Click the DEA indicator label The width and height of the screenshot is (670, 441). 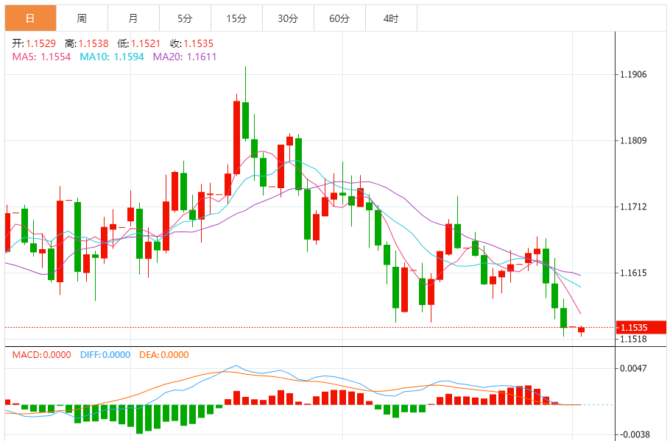click(x=163, y=355)
